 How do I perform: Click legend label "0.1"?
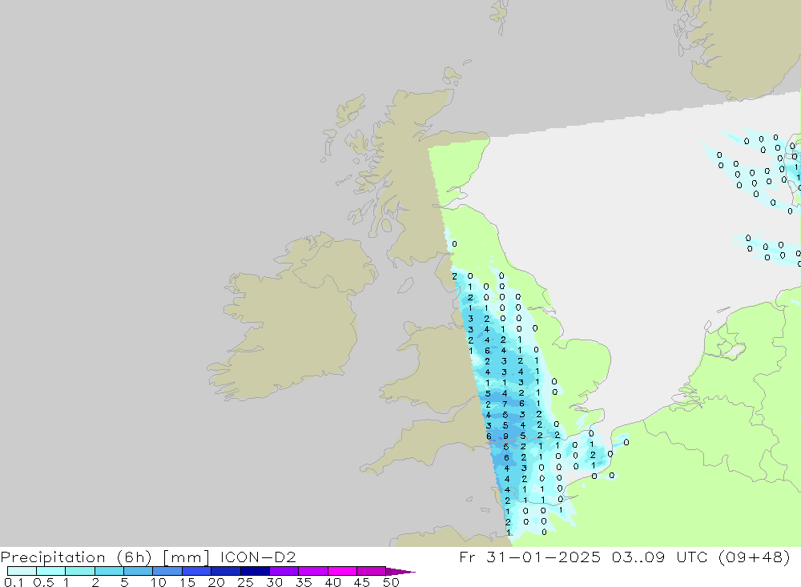click(x=14, y=582)
